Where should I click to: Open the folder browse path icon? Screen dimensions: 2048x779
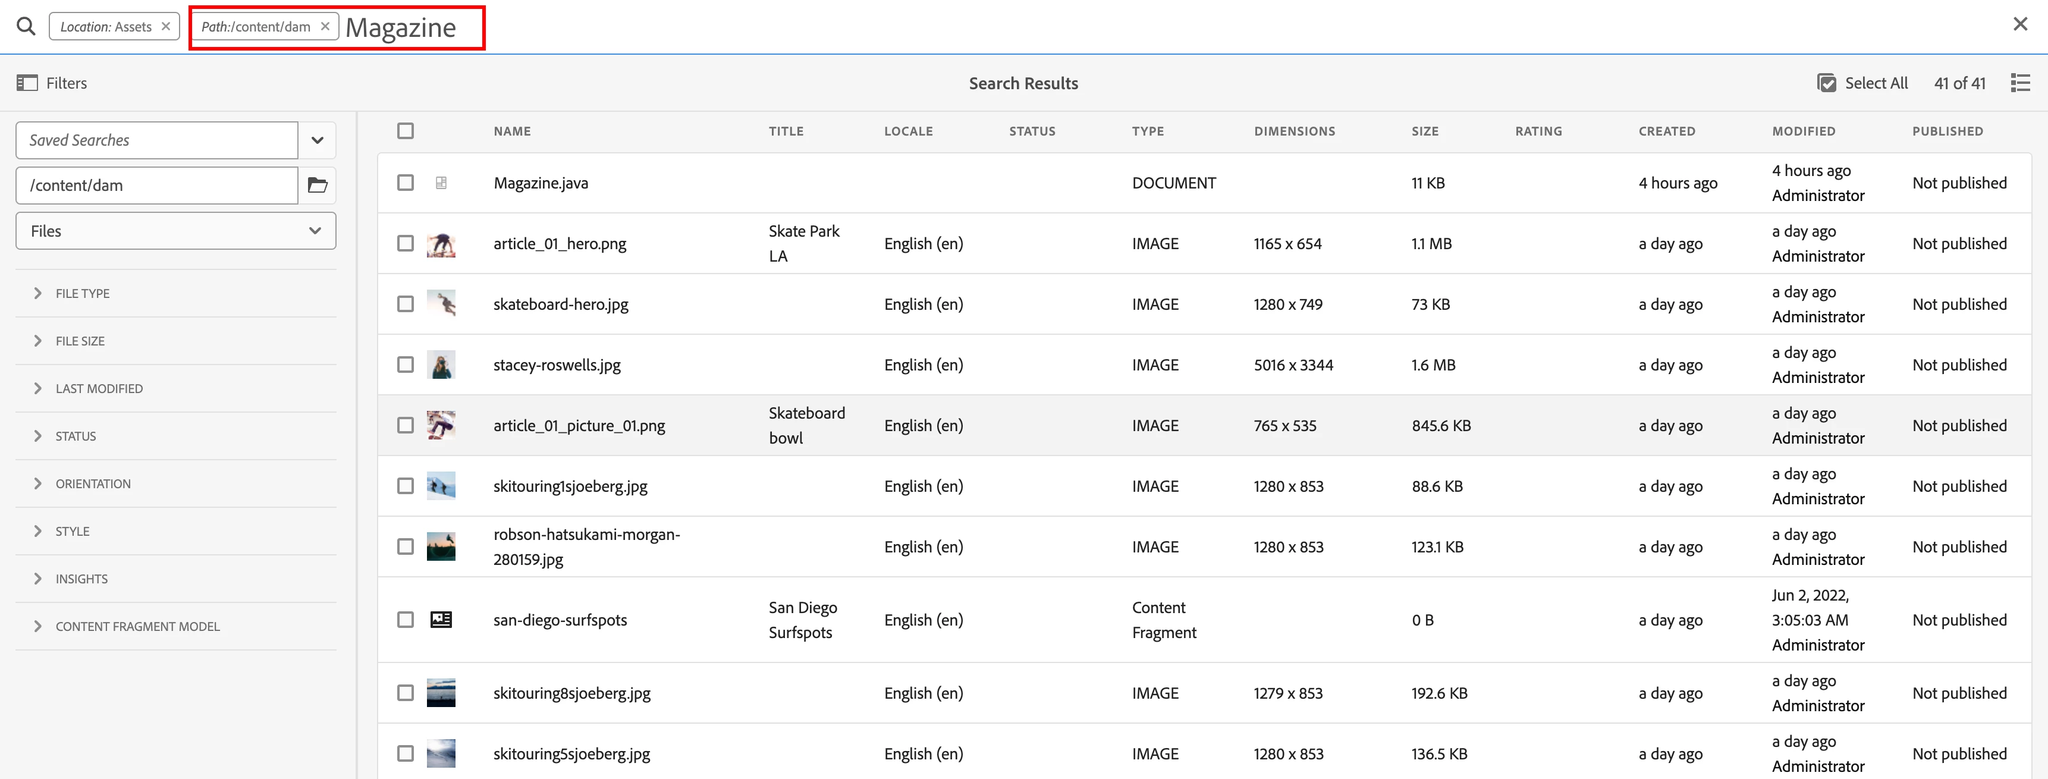[317, 185]
